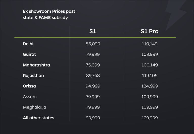Select the Meghalaya row label
194x134 pixels.
tap(34, 107)
